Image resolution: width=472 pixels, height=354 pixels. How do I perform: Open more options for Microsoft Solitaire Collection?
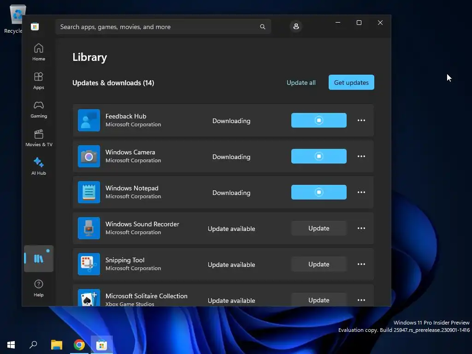361,300
